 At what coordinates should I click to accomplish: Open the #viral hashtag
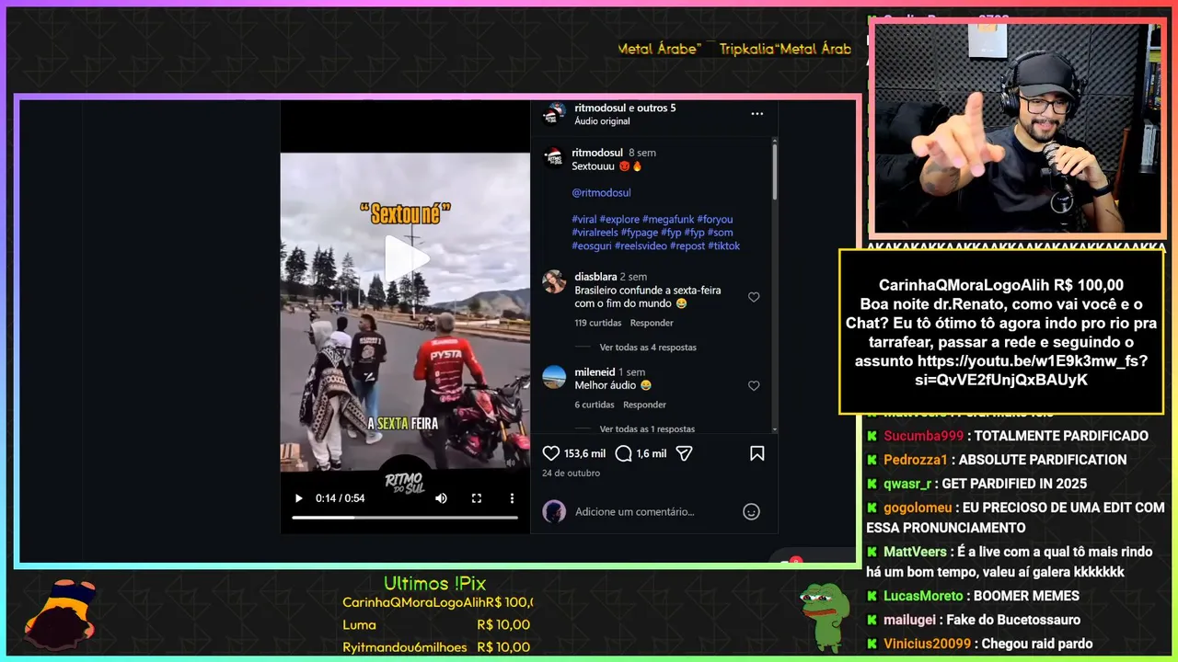[584, 220]
